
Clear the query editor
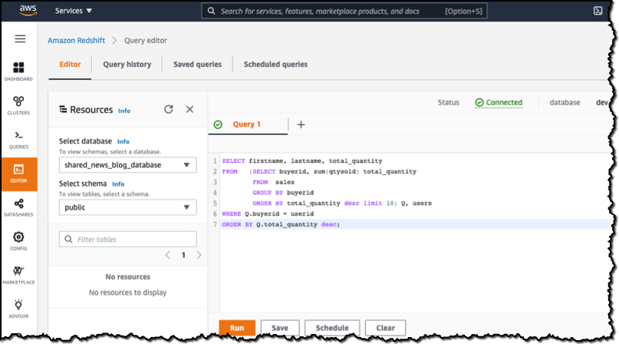click(385, 328)
